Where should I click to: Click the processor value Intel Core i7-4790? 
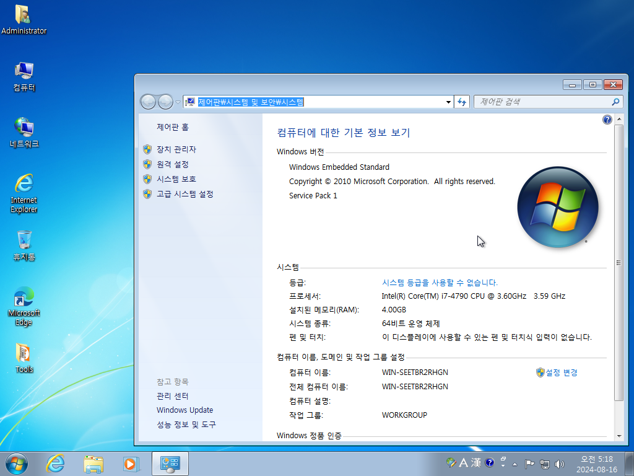pos(474,296)
